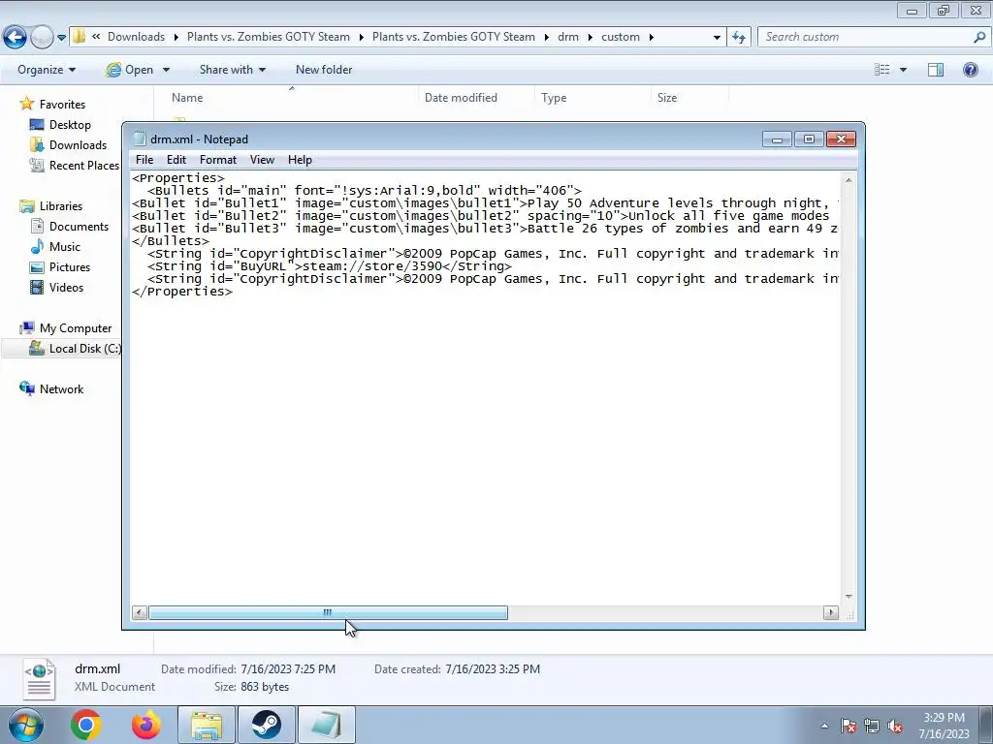Expand the address bar history dropdown
This screenshot has height=744, width=993.
point(717,38)
